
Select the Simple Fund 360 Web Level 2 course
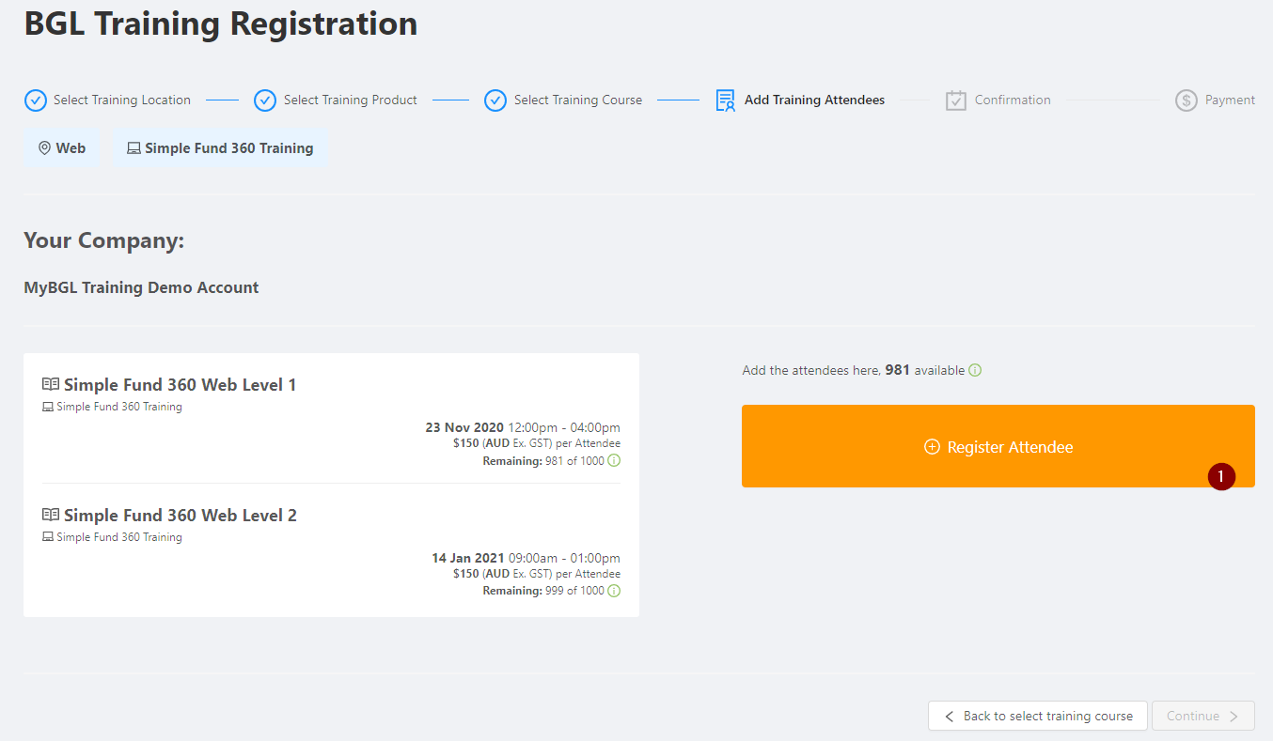[331, 551]
